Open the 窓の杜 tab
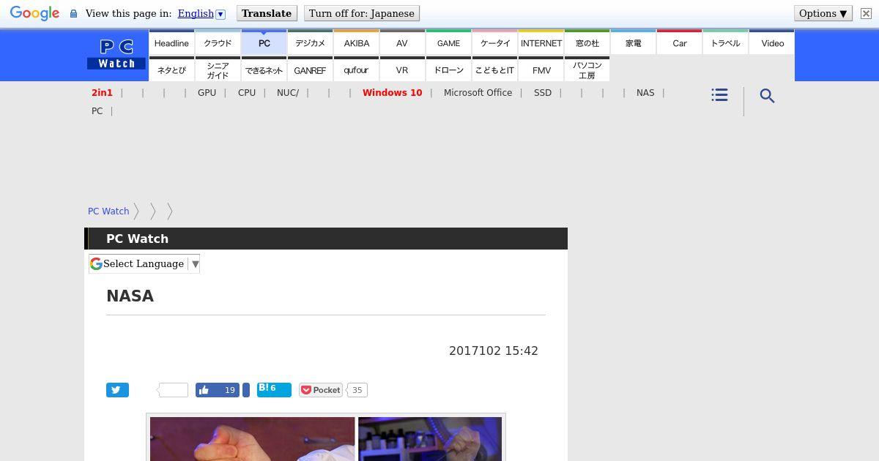The height and width of the screenshot is (461, 879). click(x=587, y=43)
